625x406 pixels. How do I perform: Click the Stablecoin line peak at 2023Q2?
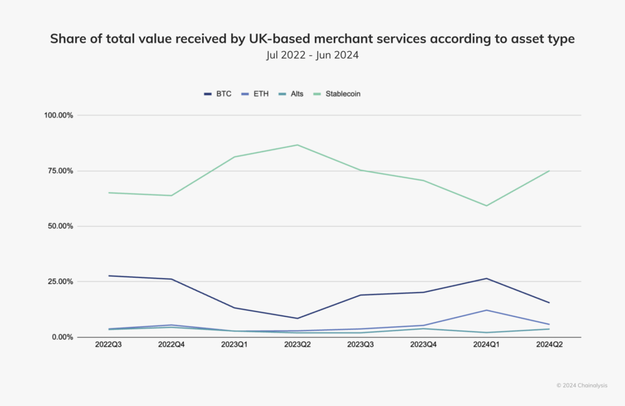(x=297, y=144)
